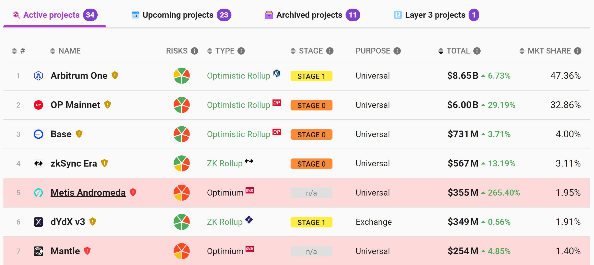Switch to Upcoming projects tab
Screen dimensions: 594x265
pyautogui.click(x=181, y=15)
